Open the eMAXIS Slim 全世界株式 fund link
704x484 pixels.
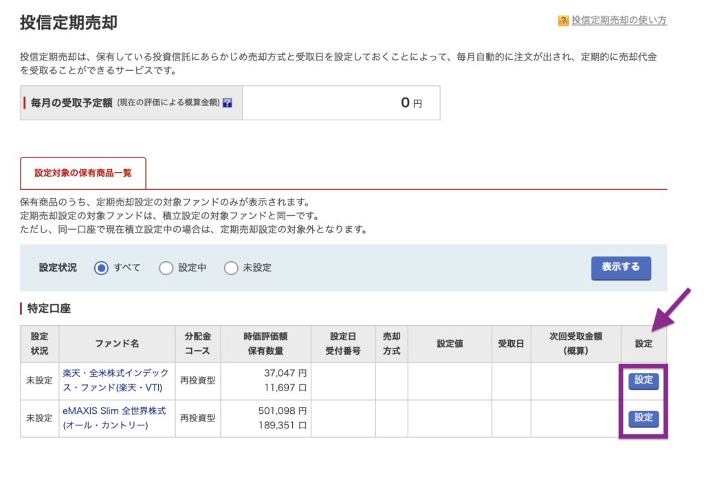(x=114, y=418)
